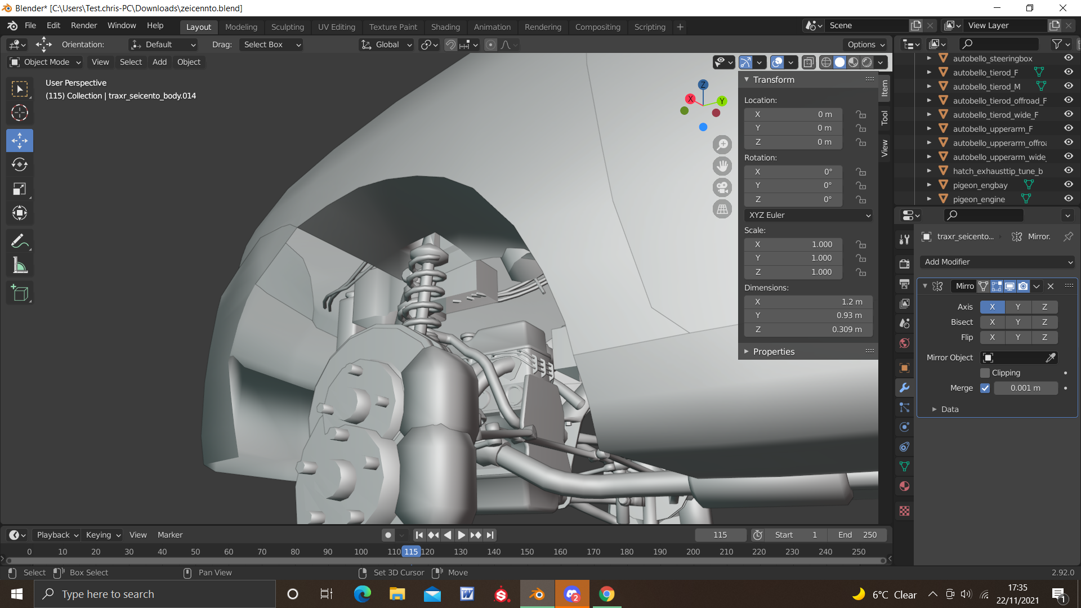Uncheck the Merge checkbox
This screenshot has width=1081, height=608.
click(985, 388)
